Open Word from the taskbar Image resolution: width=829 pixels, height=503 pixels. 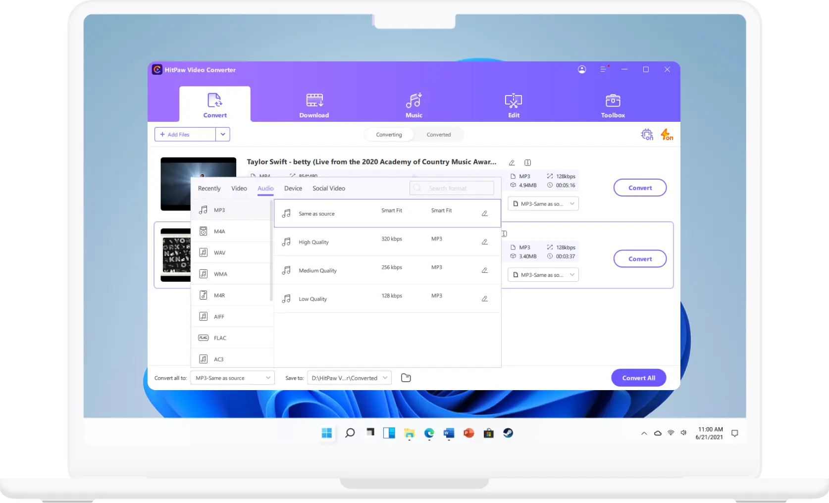449,433
